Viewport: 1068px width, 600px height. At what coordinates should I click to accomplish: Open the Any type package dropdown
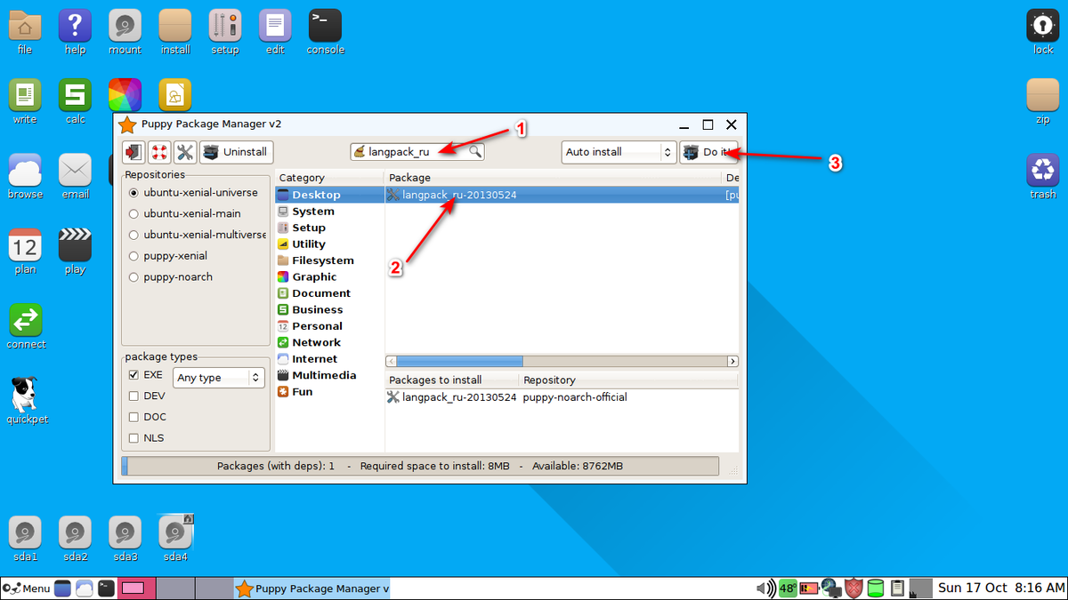click(x=219, y=378)
